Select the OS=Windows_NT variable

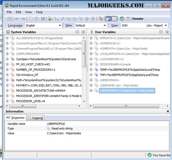coord(27,75)
